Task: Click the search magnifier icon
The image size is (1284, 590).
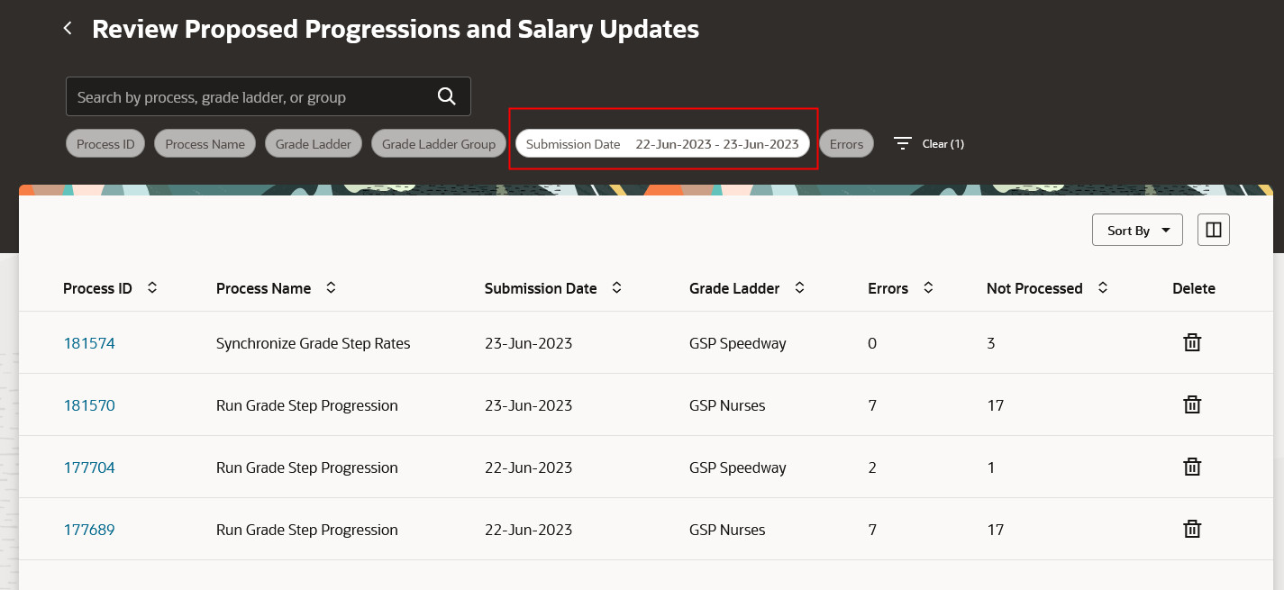Action: coord(446,96)
